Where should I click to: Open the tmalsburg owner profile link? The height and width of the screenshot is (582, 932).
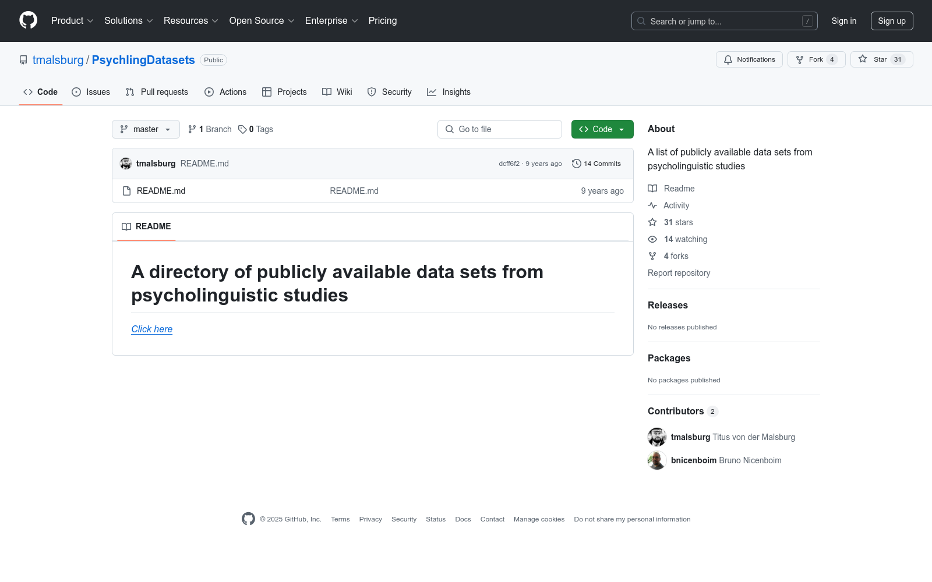point(58,60)
